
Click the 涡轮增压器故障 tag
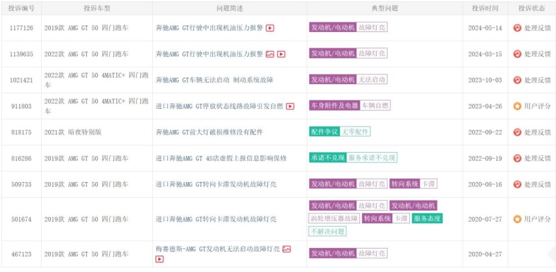tap(334, 218)
